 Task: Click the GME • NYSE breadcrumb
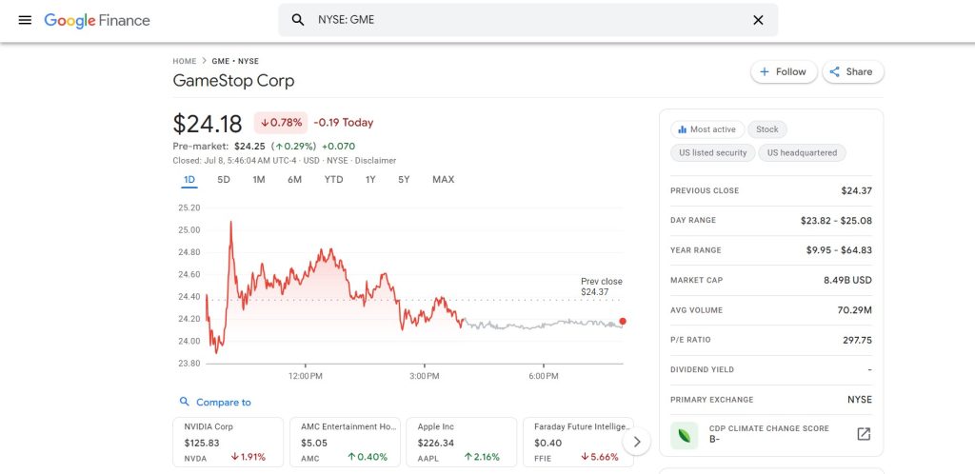click(x=235, y=61)
